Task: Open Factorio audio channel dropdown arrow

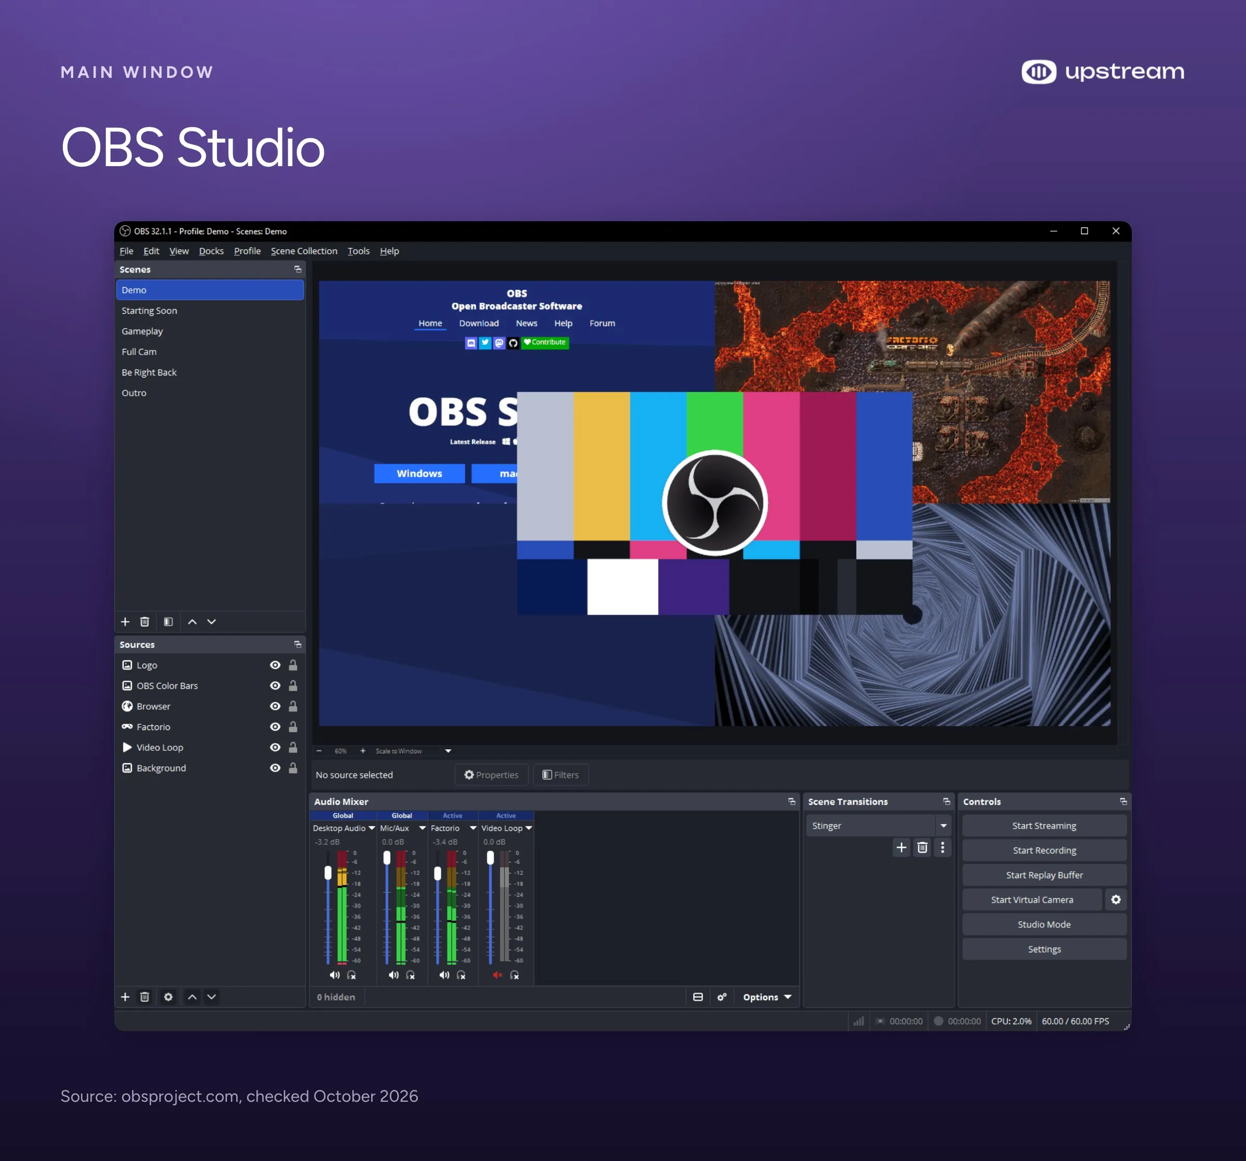Action: click(x=473, y=828)
